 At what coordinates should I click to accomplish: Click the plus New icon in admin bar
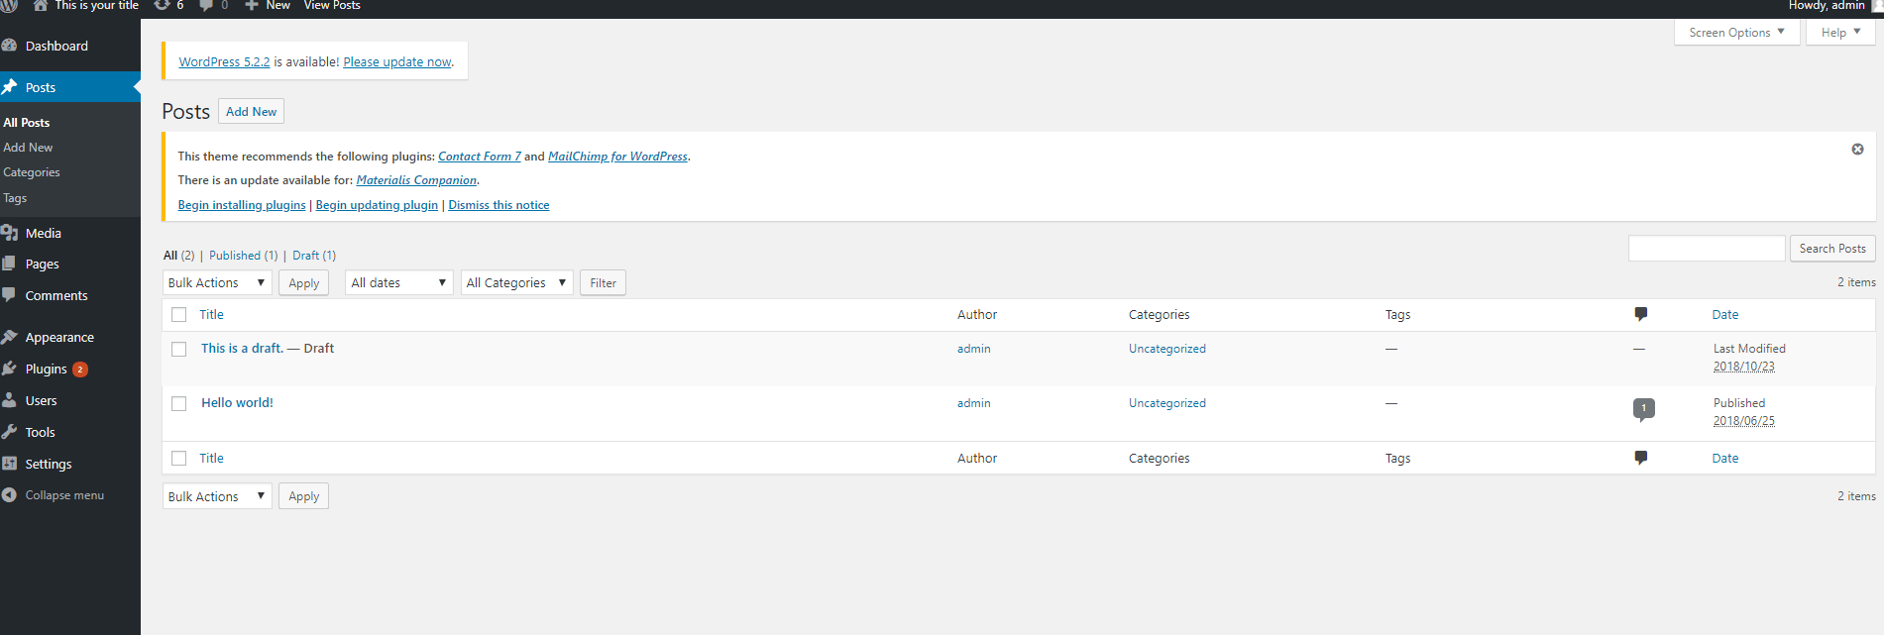pos(252,5)
